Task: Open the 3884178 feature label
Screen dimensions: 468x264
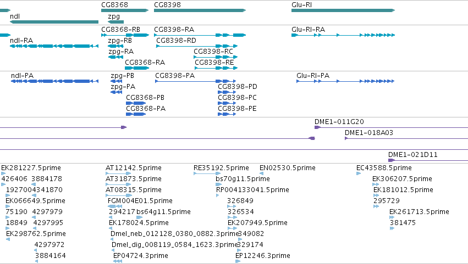Action: click(x=47, y=179)
